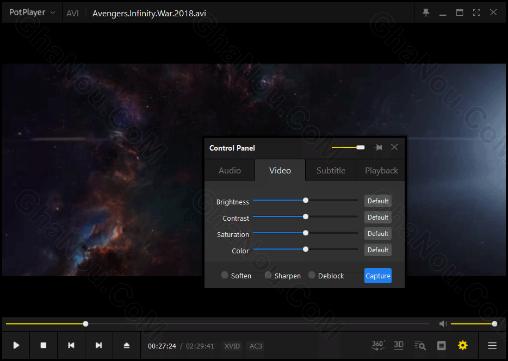Viewport: 508px width, 361px height.
Task: Select the Video tab
Action: (x=280, y=170)
